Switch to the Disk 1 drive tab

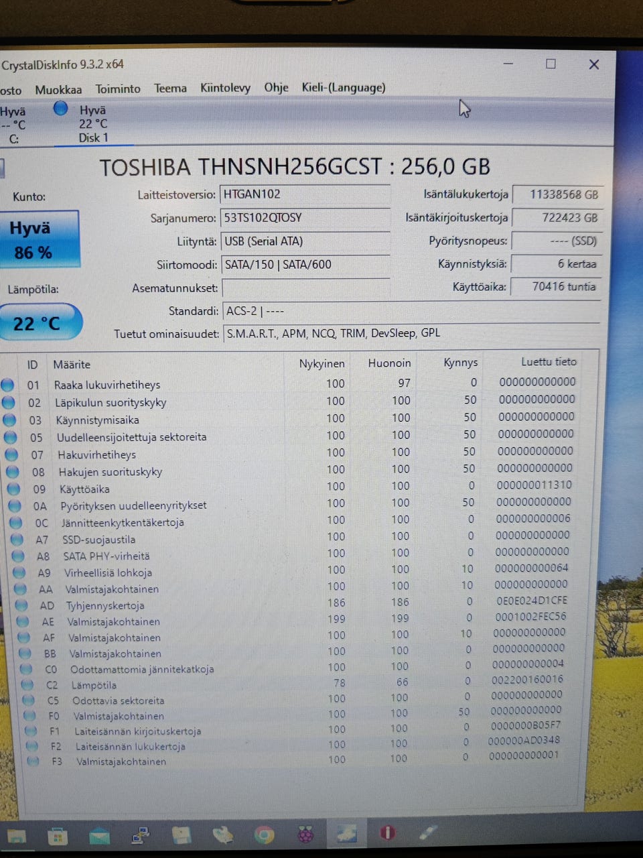tap(93, 124)
